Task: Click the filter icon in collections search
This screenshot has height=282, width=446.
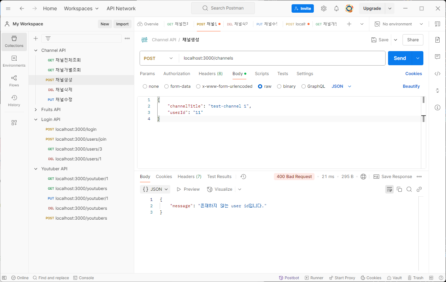Action: coord(48,38)
